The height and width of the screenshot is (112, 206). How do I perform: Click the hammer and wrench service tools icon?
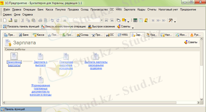point(171,20)
